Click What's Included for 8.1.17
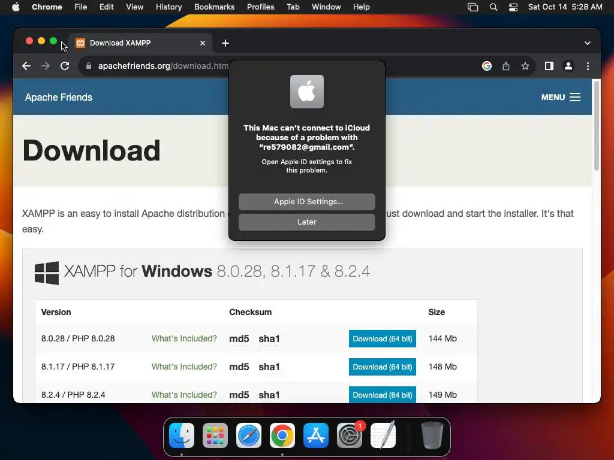This screenshot has width=614, height=460. [x=184, y=367]
